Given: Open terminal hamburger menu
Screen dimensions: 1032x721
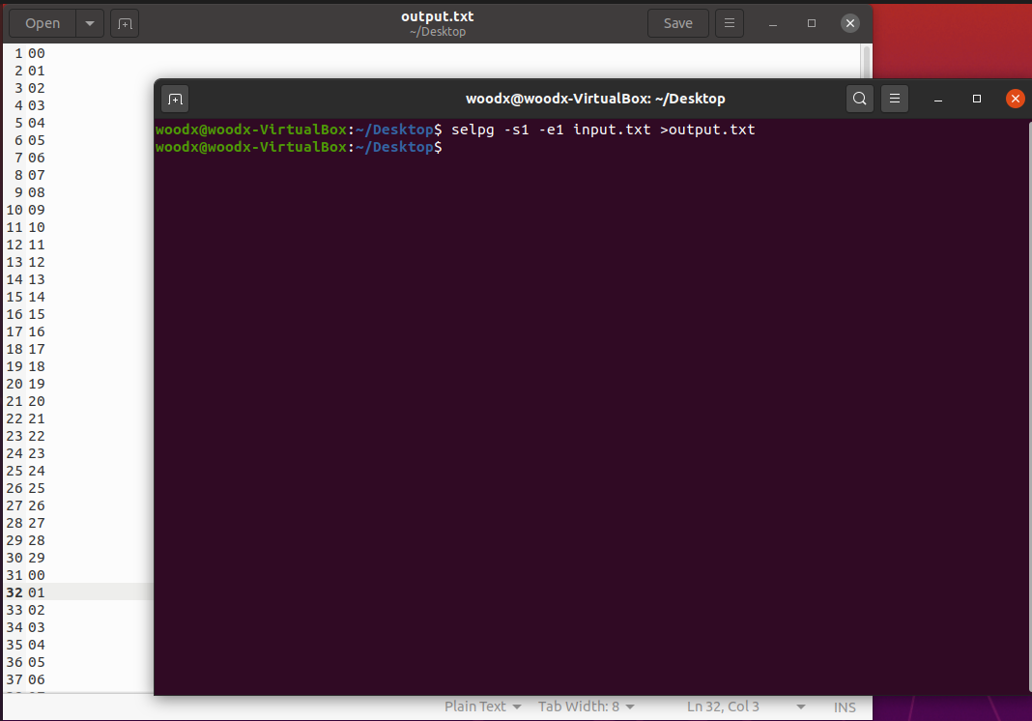Looking at the screenshot, I should (x=895, y=99).
